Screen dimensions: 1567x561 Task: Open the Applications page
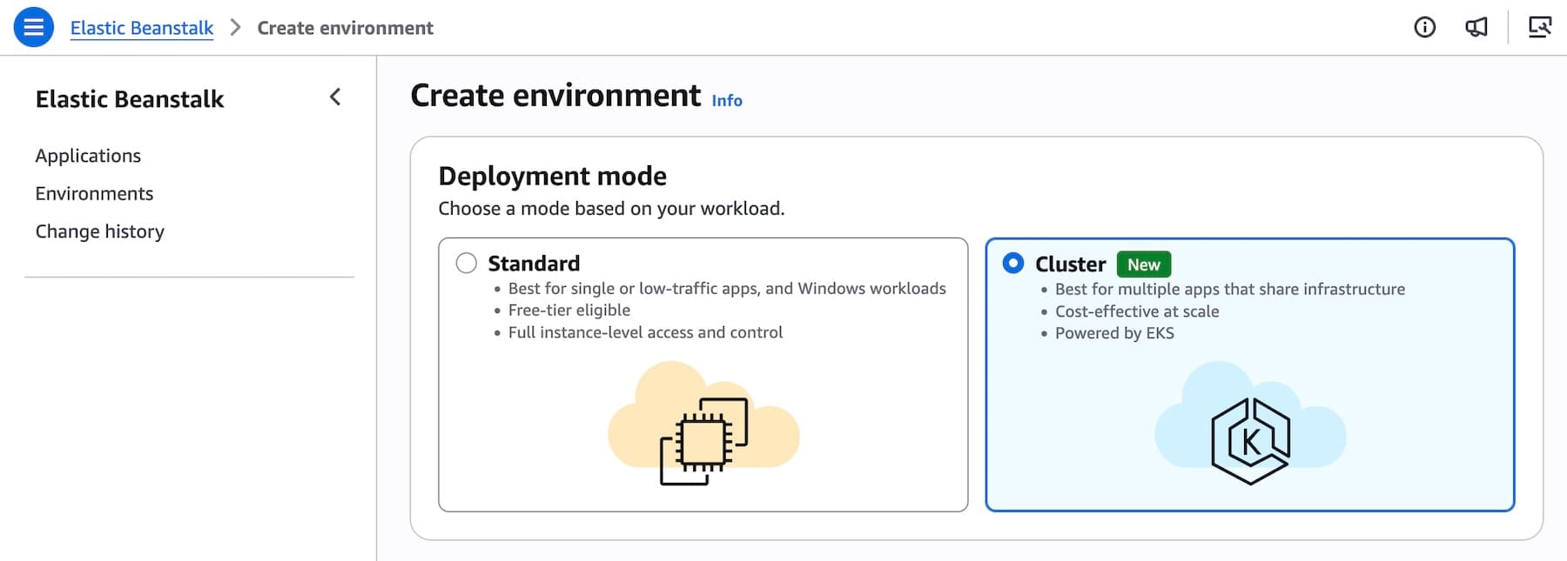point(88,156)
